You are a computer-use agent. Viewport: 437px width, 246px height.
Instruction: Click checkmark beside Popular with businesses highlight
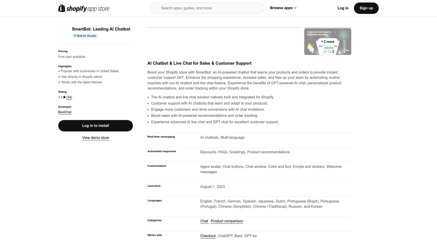point(59,71)
